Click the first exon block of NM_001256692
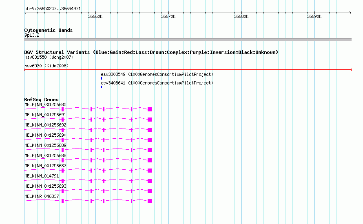The height and width of the screenshot is (224, 363). point(62,130)
